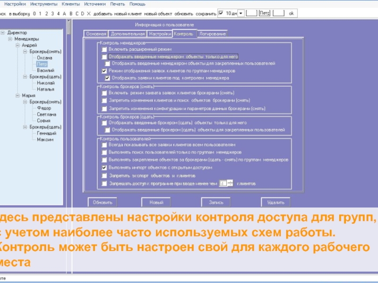378x283 pixels.
Task: Open the 'Инструменты' menu
Action: (44, 4)
